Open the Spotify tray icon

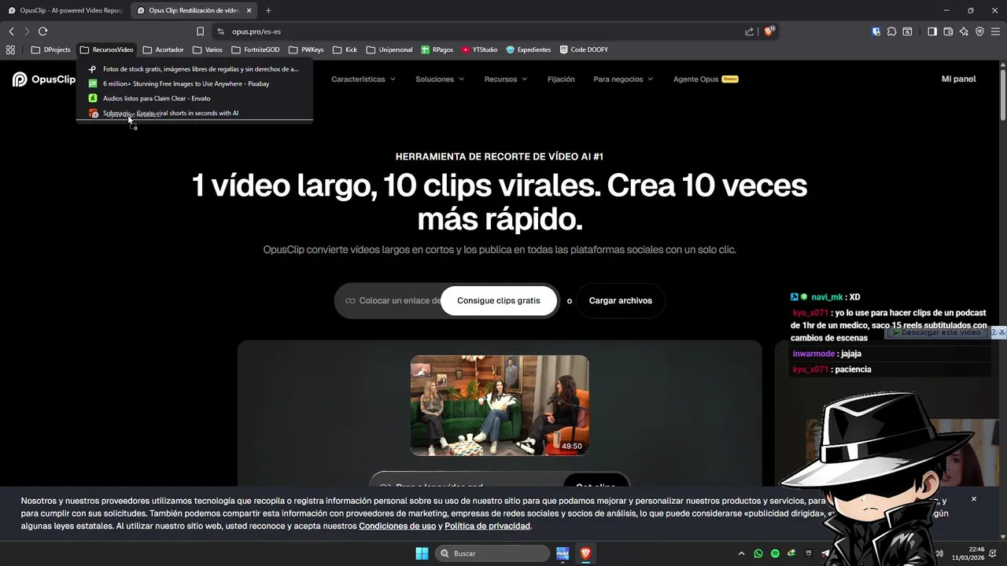coord(775,553)
